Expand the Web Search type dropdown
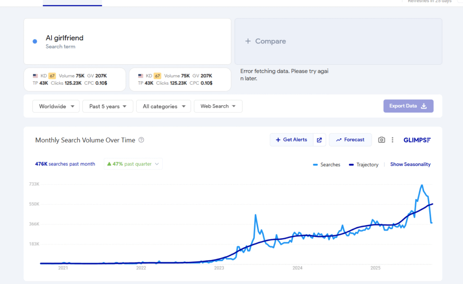The width and height of the screenshot is (463, 284). point(218,106)
